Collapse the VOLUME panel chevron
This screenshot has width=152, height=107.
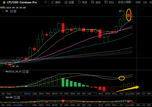coord(3,98)
